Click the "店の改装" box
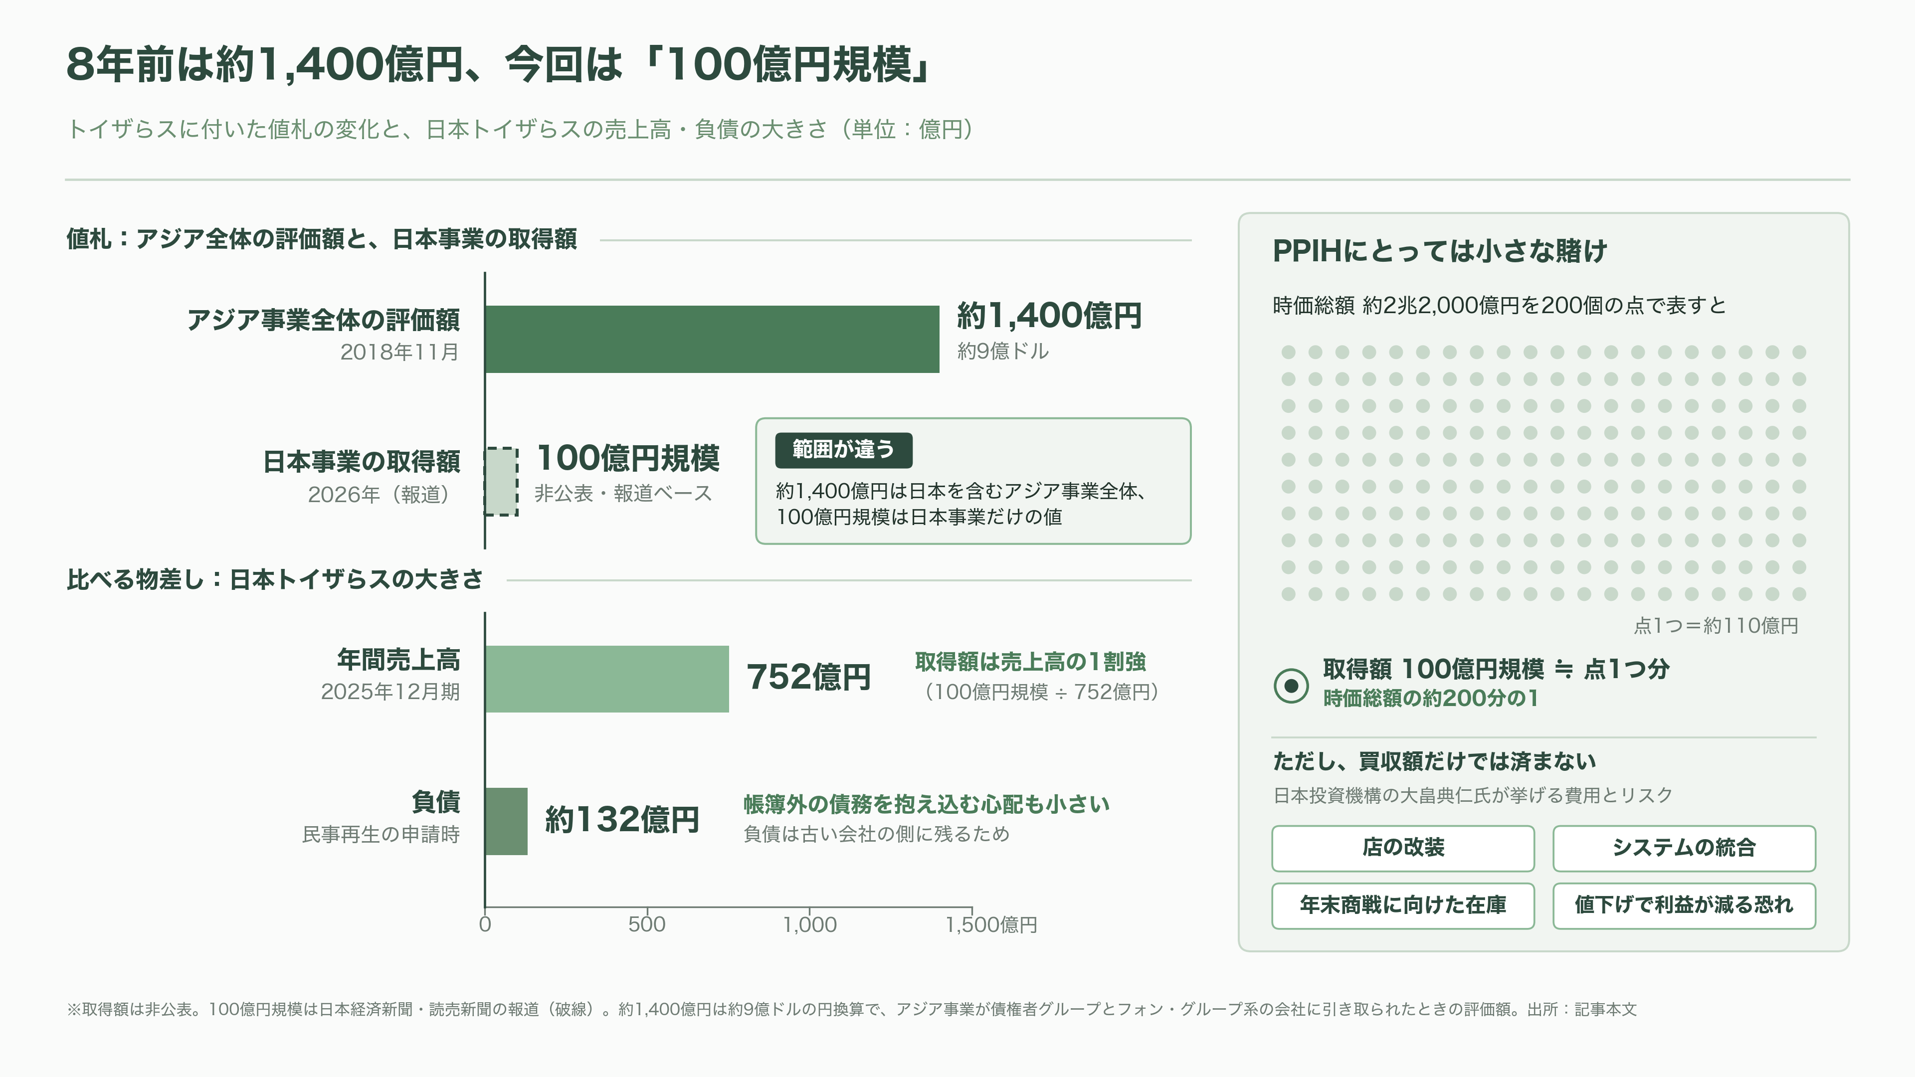This screenshot has height=1077, width=1915. coord(1403,848)
